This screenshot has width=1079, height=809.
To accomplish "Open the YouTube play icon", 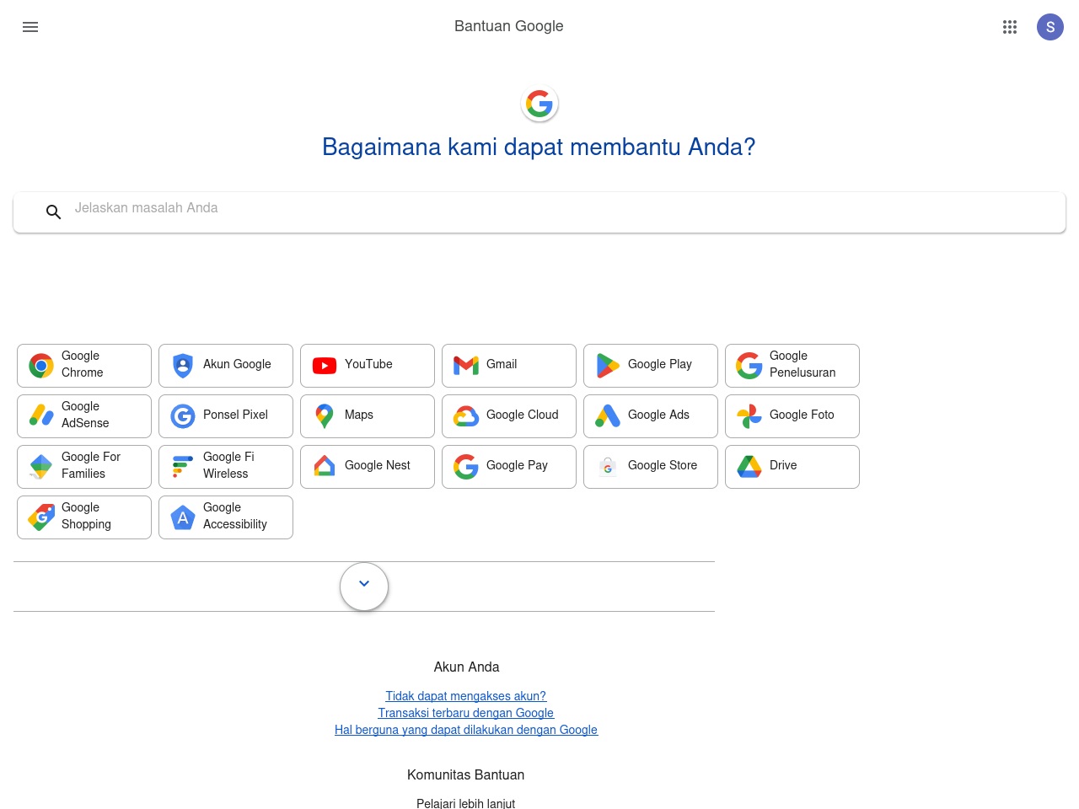I will click(x=325, y=366).
